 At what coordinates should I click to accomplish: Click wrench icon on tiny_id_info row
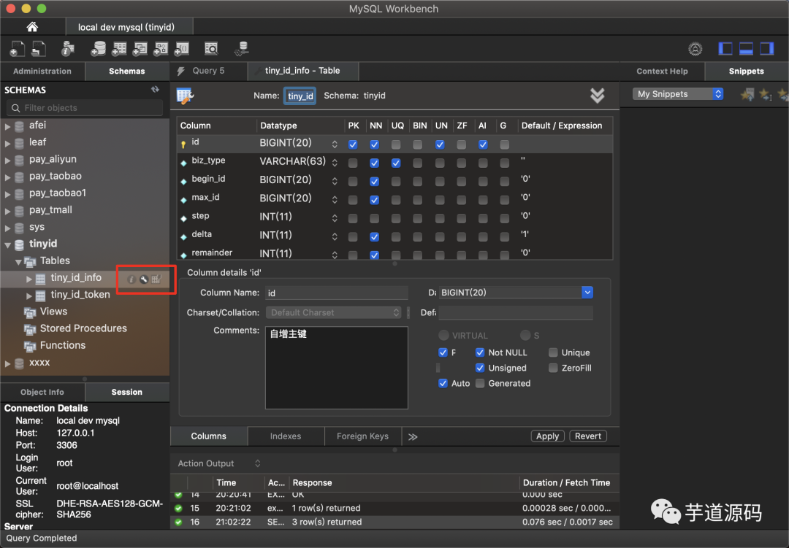tap(144, 279)
